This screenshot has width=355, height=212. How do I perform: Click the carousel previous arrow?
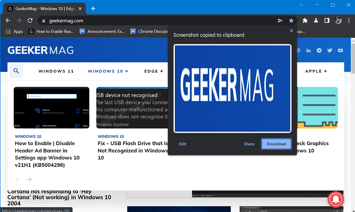pyautogui.click(x=18, y=179)
